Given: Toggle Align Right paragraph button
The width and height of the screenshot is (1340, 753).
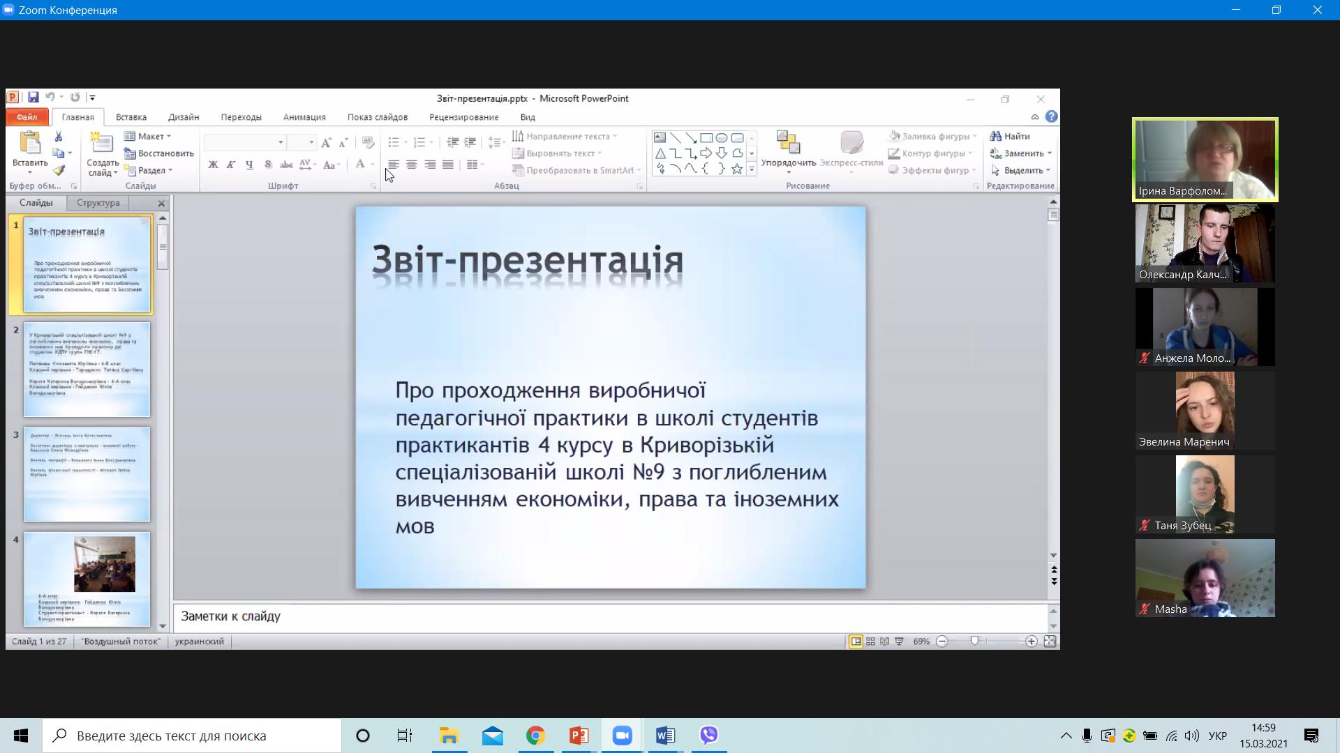Looking at the screenshot, I should pos(430,165).
